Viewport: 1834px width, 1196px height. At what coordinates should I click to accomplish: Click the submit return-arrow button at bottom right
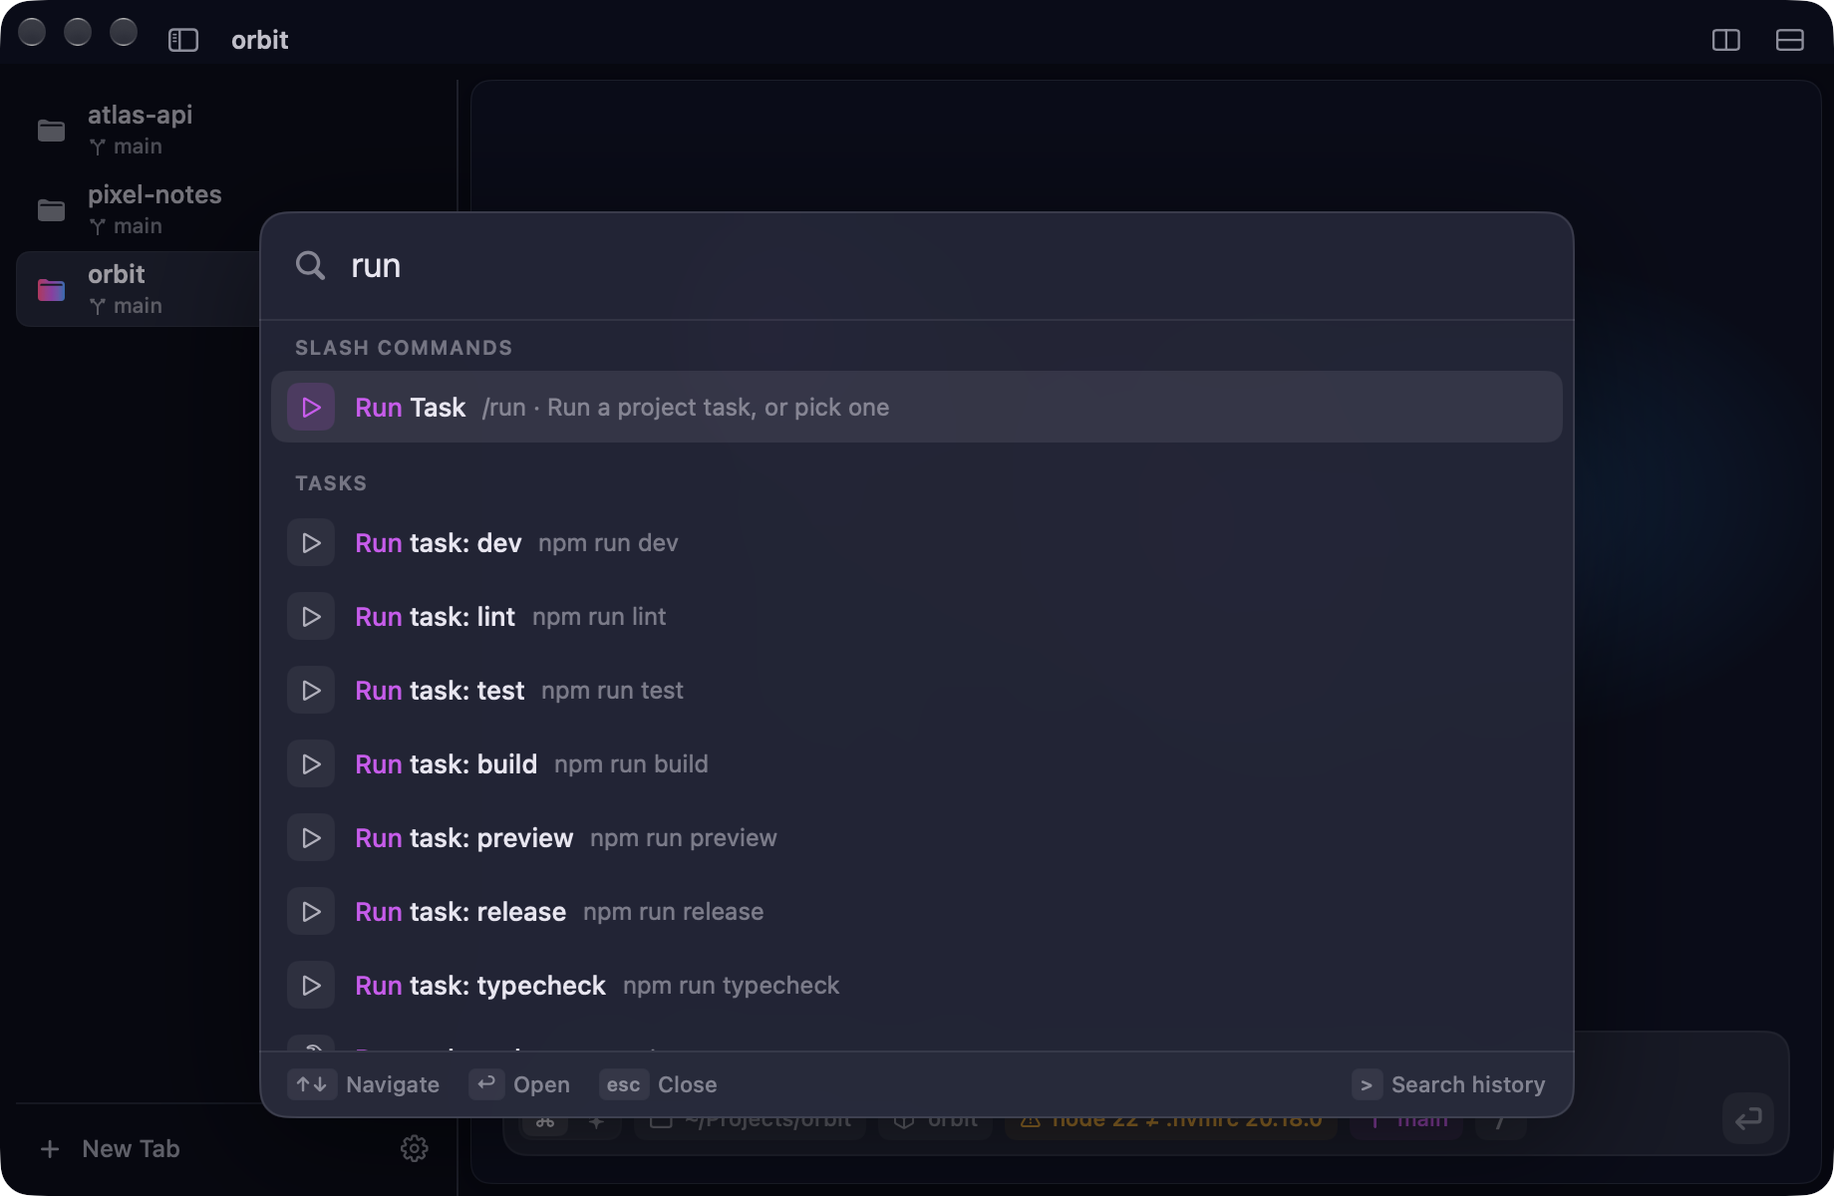[1748, 1118]
